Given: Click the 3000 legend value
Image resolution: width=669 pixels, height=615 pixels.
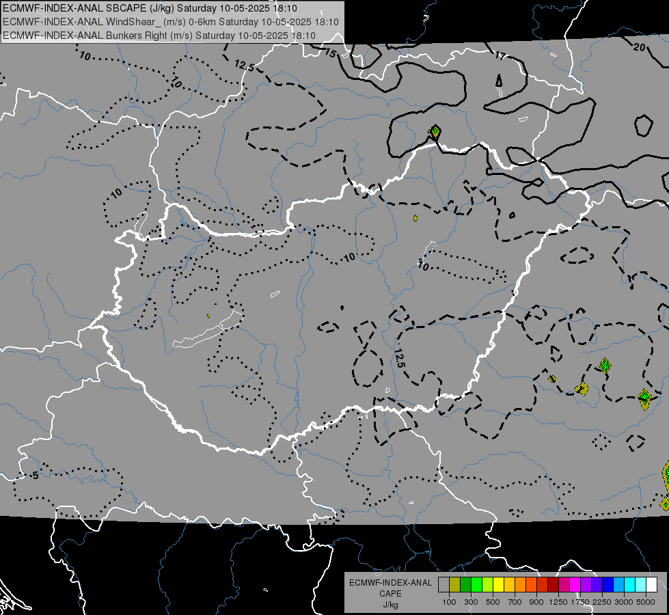Looking at the screenshot, I should [624, 602].
